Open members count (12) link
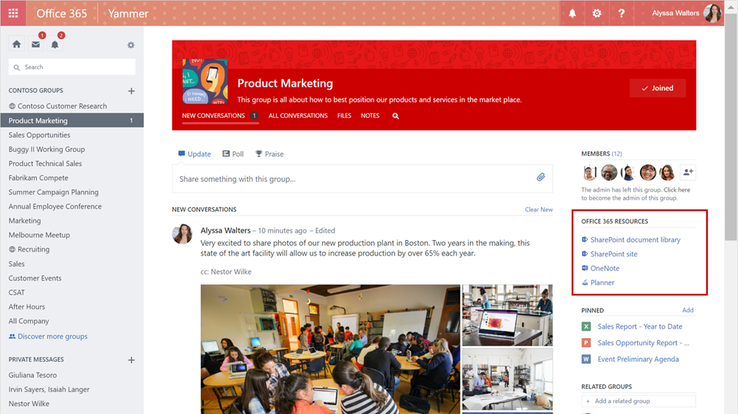Viewport: 738px width, 414px height. (616, 154)
